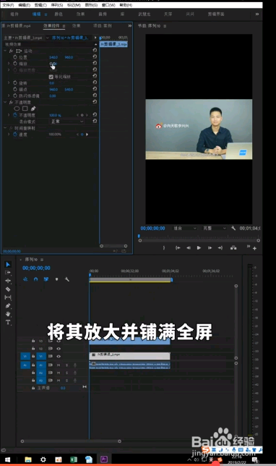Collapse the 时间重映射 Time Remapping group

tap(5, 128)
